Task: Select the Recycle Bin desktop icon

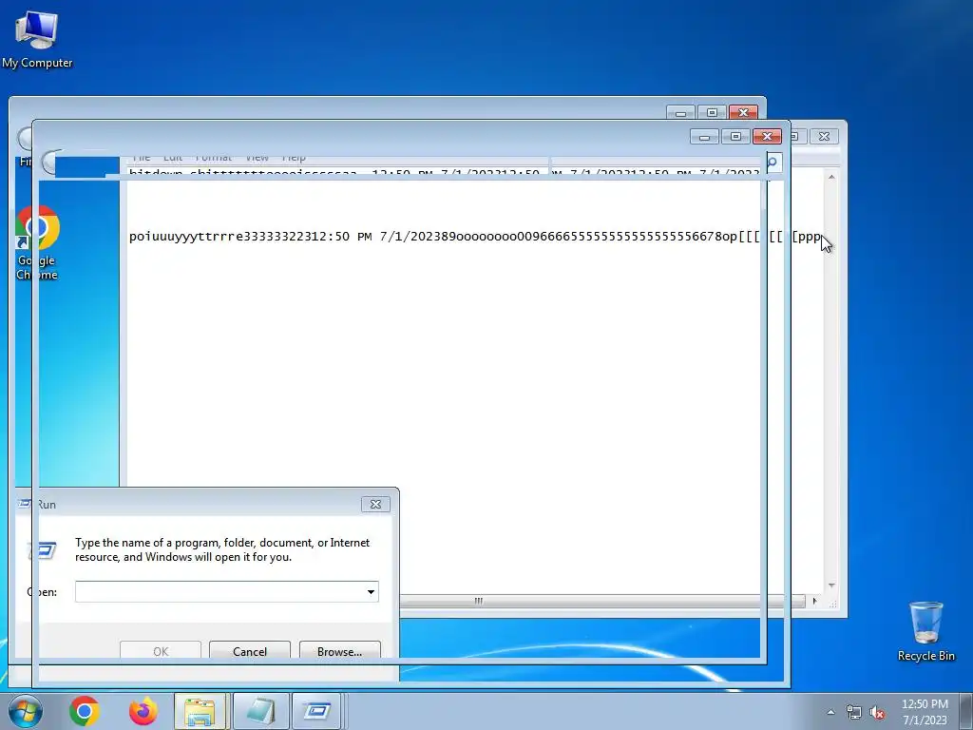Action: click(x=925, y=631)
